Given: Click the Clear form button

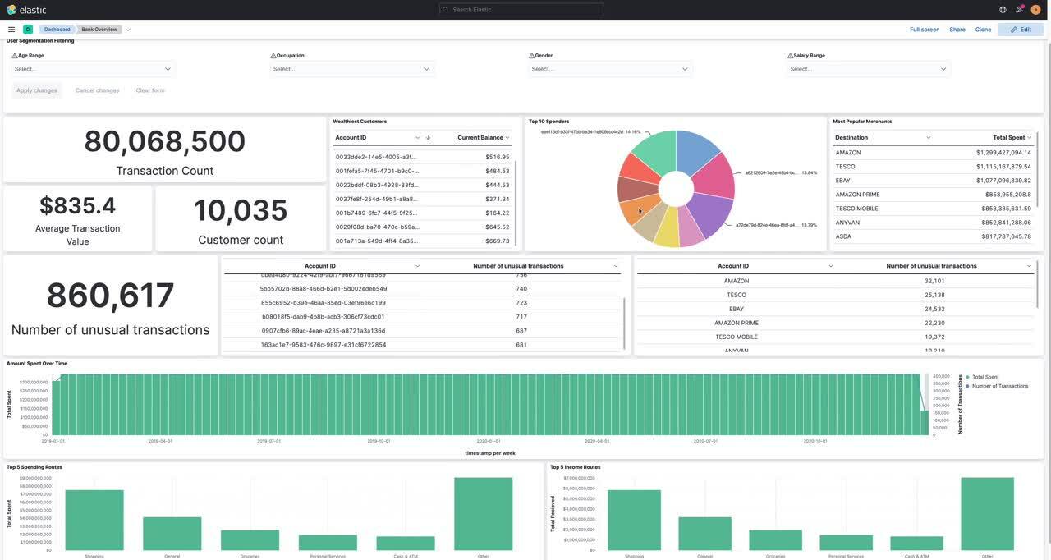Looking at the screenshot, I should click(x=150, y=90).
